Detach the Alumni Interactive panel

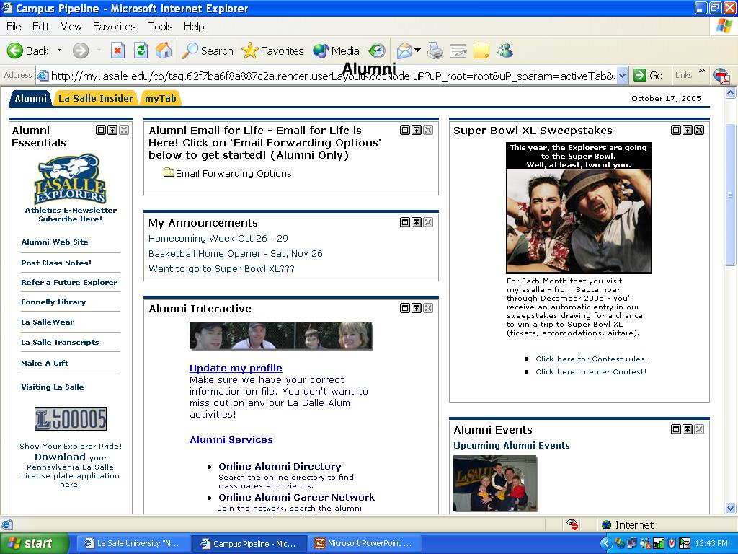[x=405, y=308]
